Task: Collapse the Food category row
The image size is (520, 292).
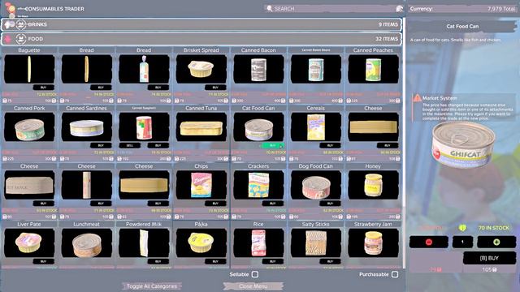Action: coord(201,39)
